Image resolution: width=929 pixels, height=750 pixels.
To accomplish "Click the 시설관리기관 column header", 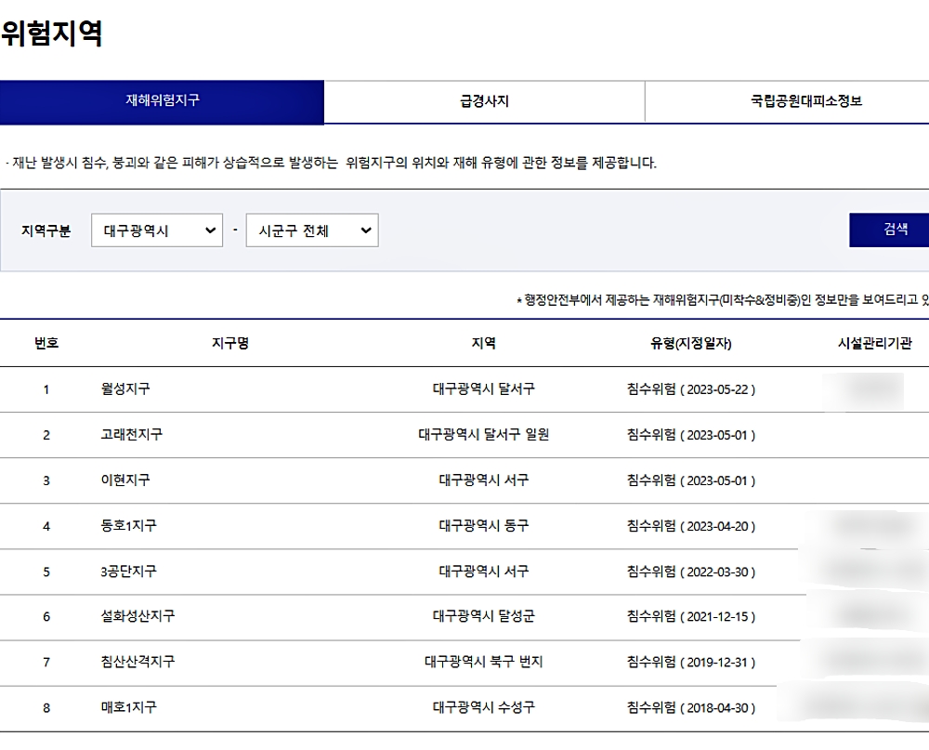I will click(874, 343).
